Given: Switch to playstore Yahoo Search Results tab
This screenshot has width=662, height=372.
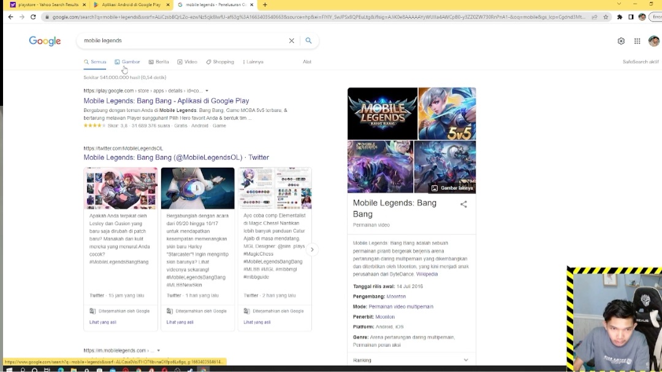Looking at the screenshot, I should point(47,5).
